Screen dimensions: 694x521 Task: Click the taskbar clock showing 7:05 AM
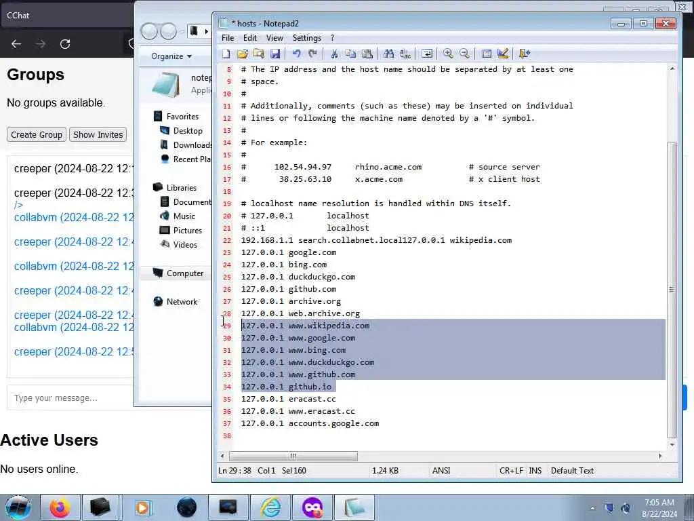tap(659, 507)
